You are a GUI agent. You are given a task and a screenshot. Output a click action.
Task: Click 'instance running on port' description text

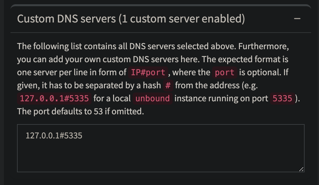coord(221,98)
